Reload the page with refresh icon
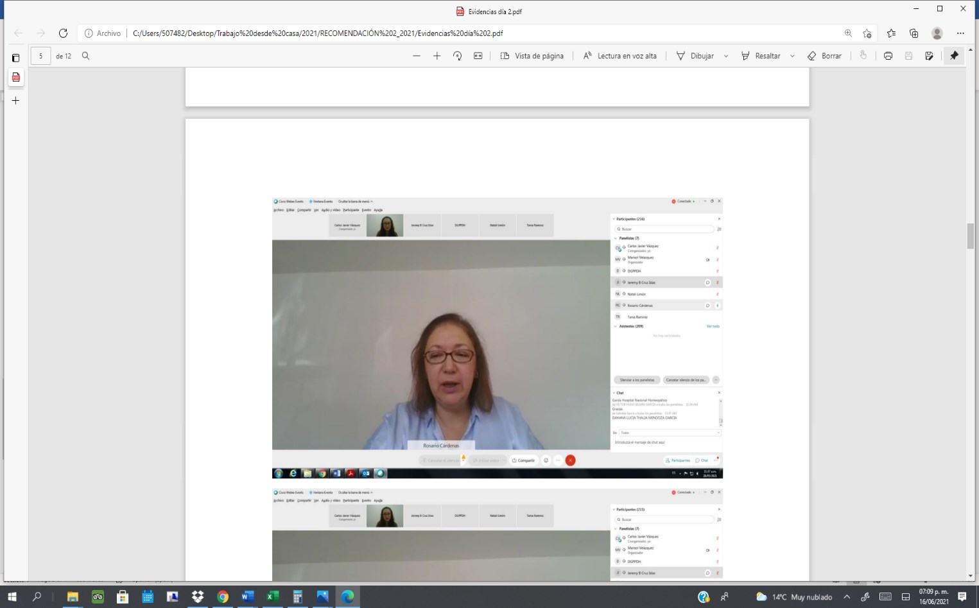The height and width of the screenshot is (608, 979). 63,33
